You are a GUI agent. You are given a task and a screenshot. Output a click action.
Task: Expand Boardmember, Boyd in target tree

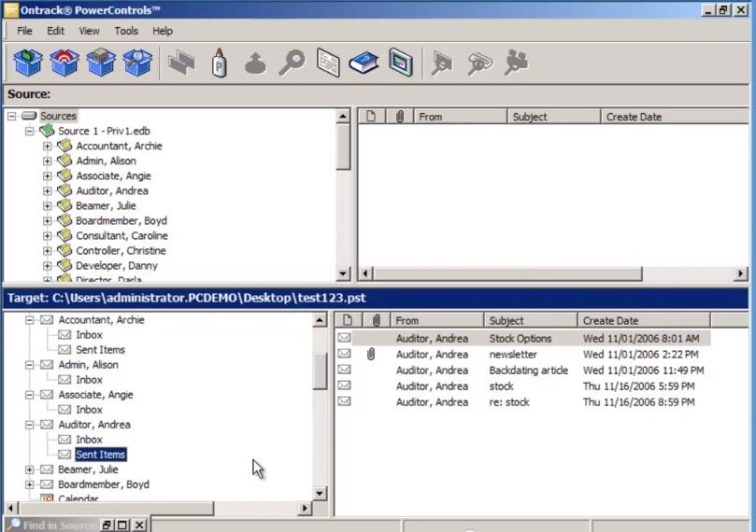29,484
